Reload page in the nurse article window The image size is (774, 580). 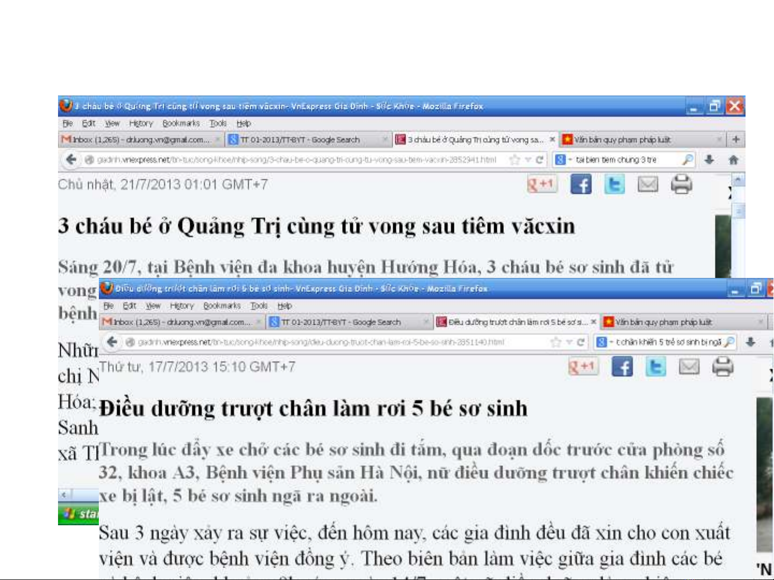pos(581,342)
